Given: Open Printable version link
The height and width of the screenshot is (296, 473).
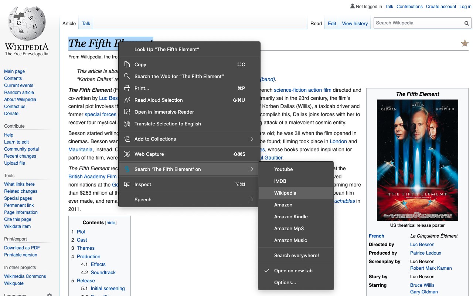Looking at the screenshot, I should coord(21,255).
